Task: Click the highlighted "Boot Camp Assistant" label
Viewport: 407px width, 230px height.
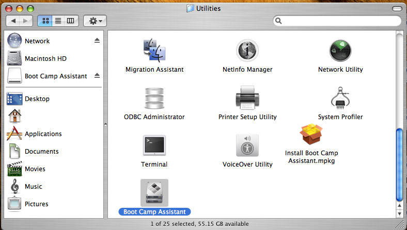Action: (x=154, y=212)
